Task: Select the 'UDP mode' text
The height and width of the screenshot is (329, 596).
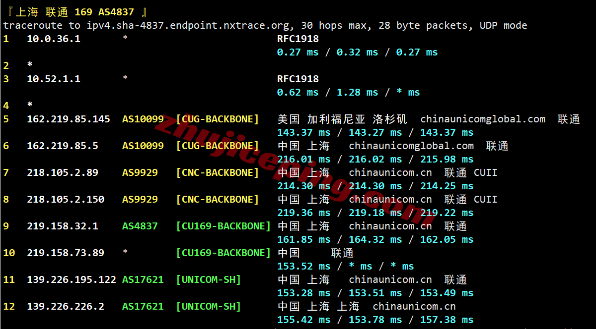Action: coord(504,25)
